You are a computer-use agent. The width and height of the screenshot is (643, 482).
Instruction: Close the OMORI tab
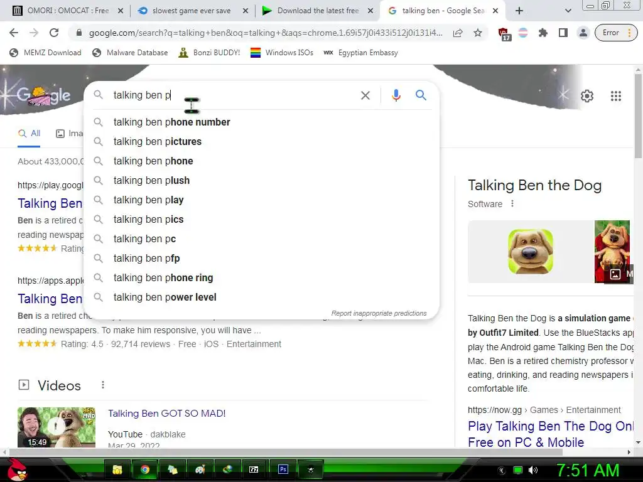point(121,11)
